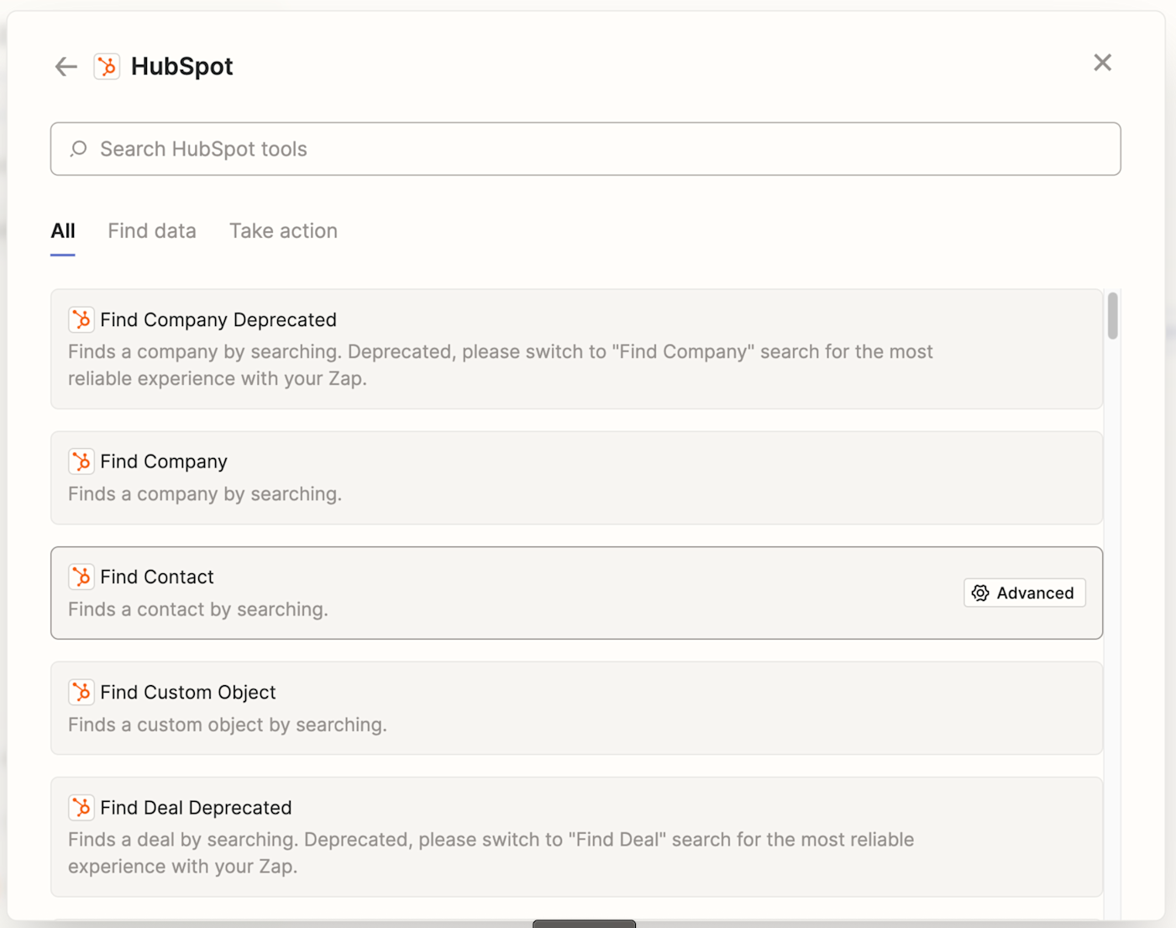Select the Find Company tool title
1176x928 pixels.
pos(164,461)
